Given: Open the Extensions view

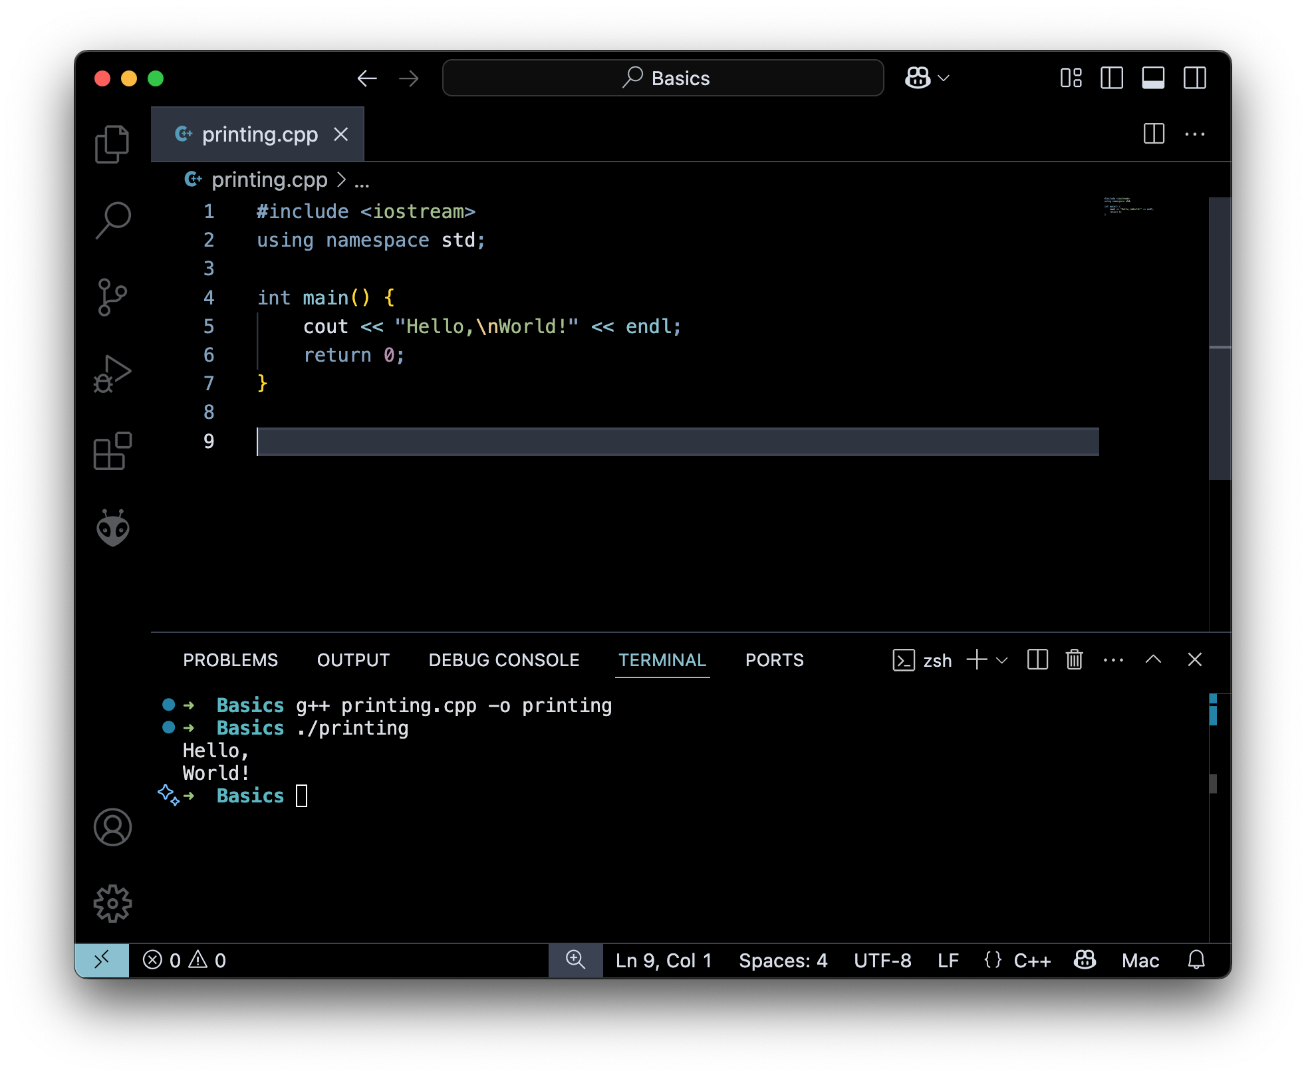Looking at the screenshot, I should click(112, 451).
